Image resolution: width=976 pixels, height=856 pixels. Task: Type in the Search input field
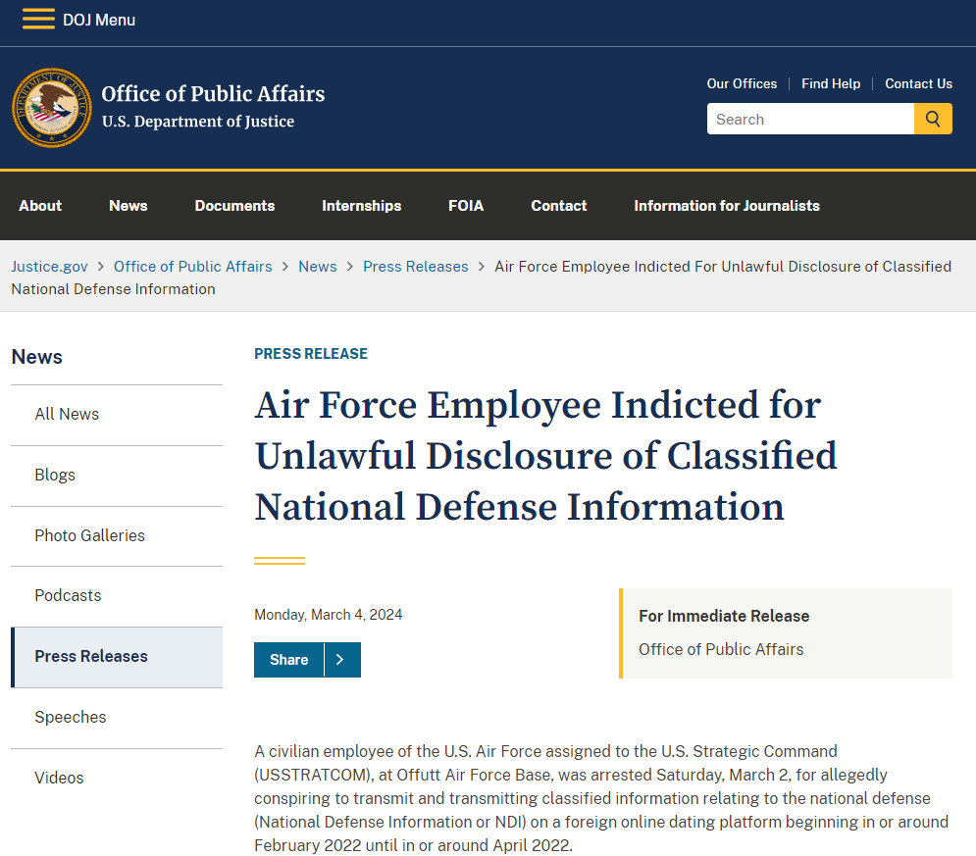(809, 120)
